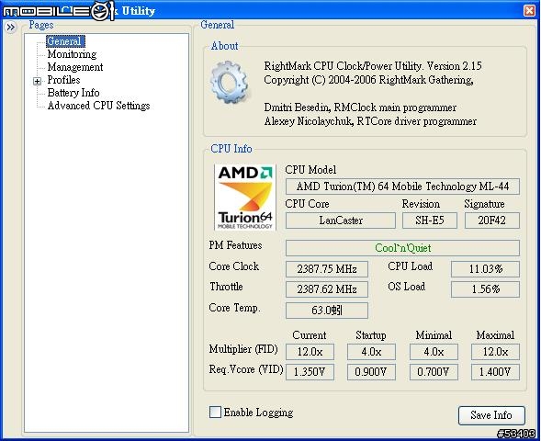The width and height of the screenshot is (541, 441).
Task: Click the Minimal multiplier 4.0x value
Action: pos(434,352)
